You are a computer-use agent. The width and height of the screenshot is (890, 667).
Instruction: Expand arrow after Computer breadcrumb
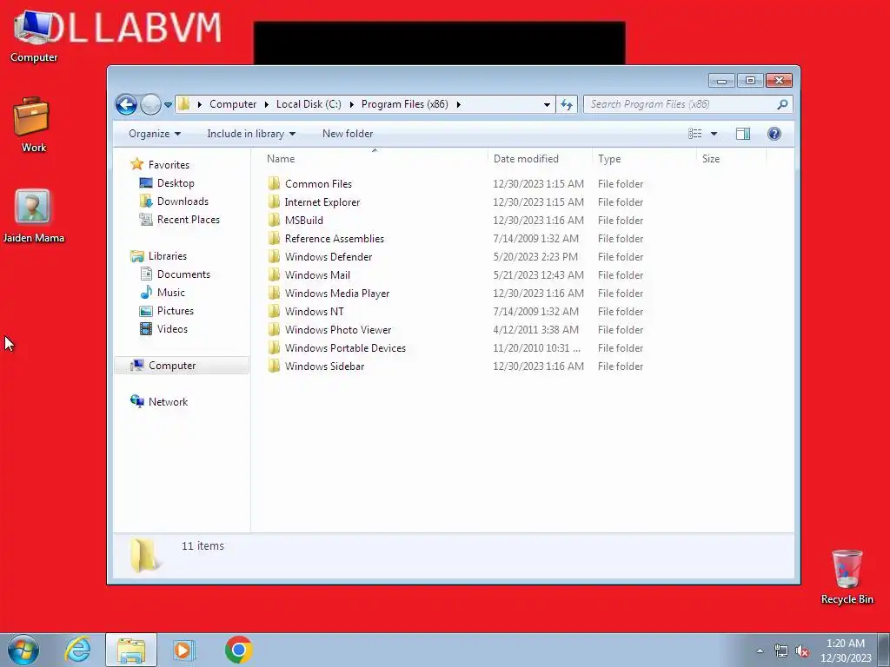pos(266,105)
